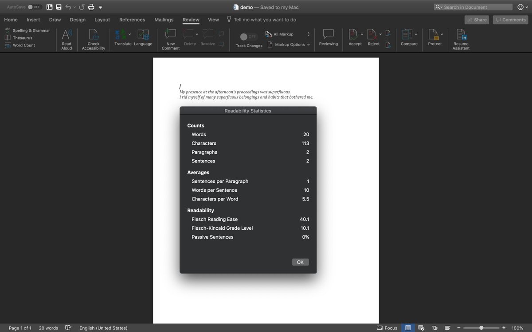Open Customize Quick Access Toolbar dropdown
The image size is (532, 332).
coord(101,8)
